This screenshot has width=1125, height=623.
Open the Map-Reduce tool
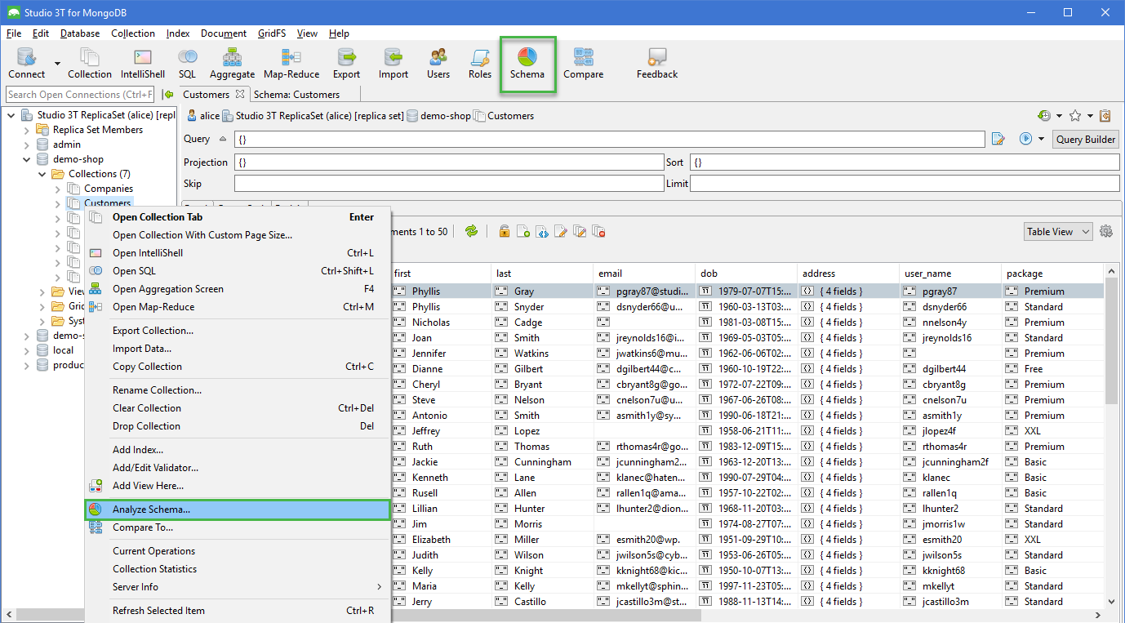291,63
